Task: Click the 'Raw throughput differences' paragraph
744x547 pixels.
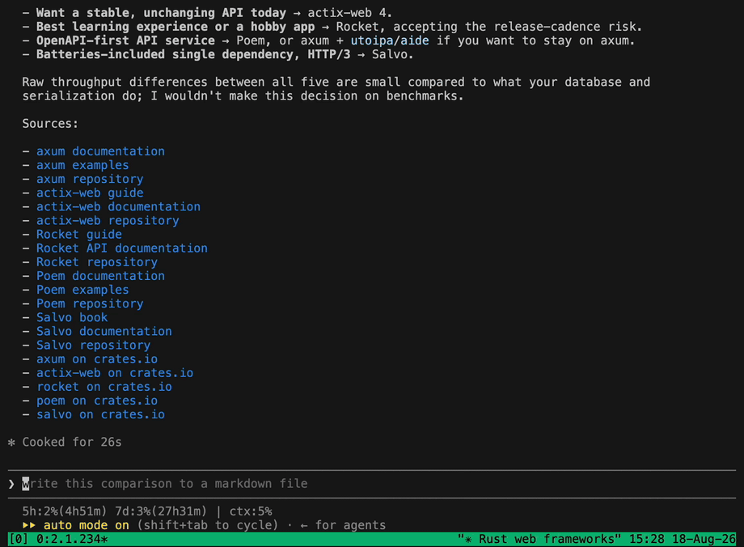Action: [x=336, y=89]
